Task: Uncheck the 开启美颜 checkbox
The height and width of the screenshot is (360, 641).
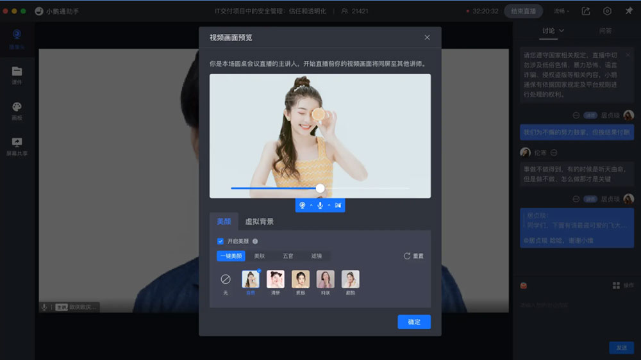Action: point(221,241)
